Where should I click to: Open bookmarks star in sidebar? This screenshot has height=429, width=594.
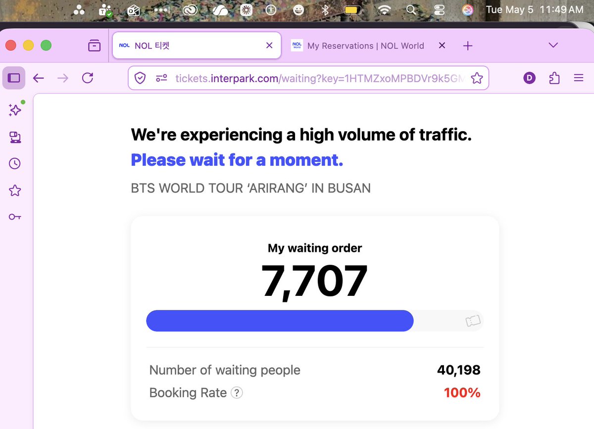pyautogui.click(x=15, y=190)
